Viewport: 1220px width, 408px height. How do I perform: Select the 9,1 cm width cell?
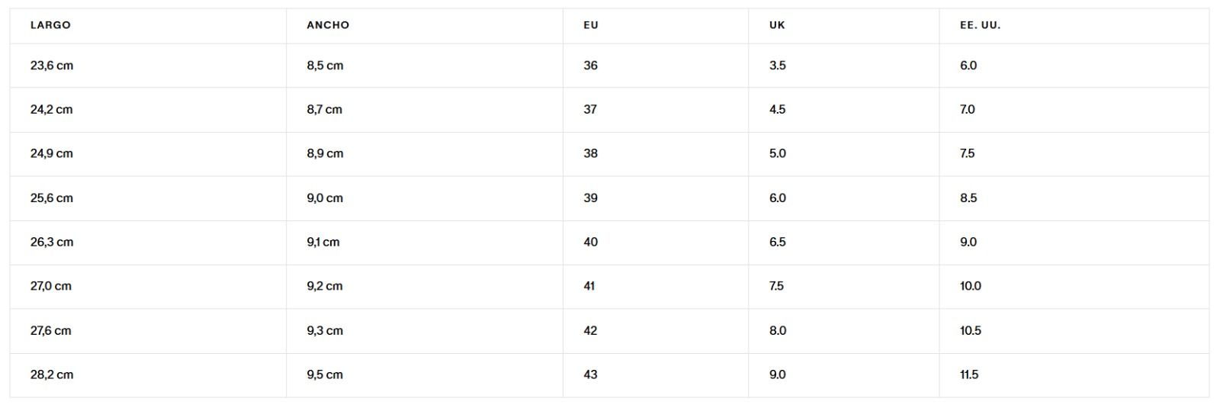click(323, 243)
